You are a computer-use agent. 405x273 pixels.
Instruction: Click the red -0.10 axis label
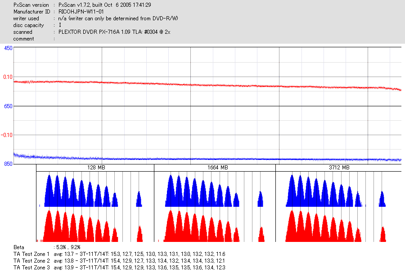tap(7, 135)
